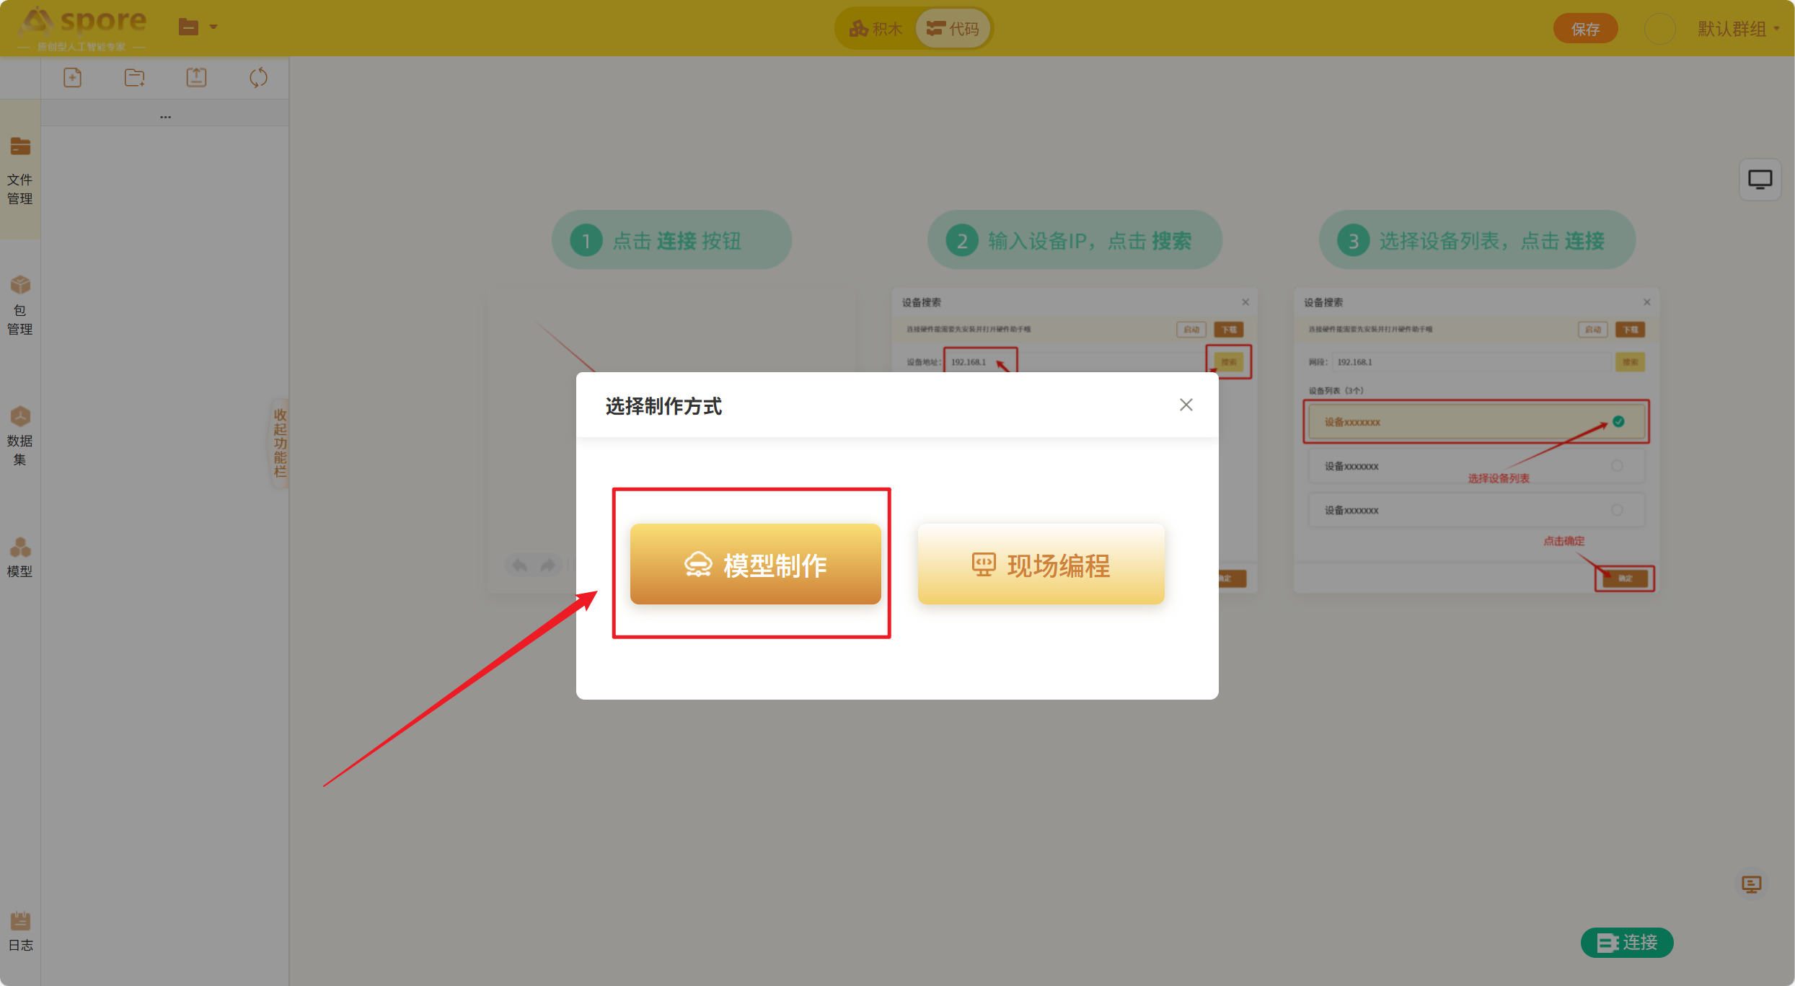This screenshot has height=986, width=1795.
Task: Choose 模型制作 in dialog
Action: [755, 564]
